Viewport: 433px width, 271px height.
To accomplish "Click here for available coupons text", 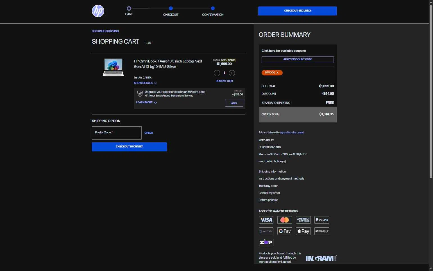I will 284,51.
